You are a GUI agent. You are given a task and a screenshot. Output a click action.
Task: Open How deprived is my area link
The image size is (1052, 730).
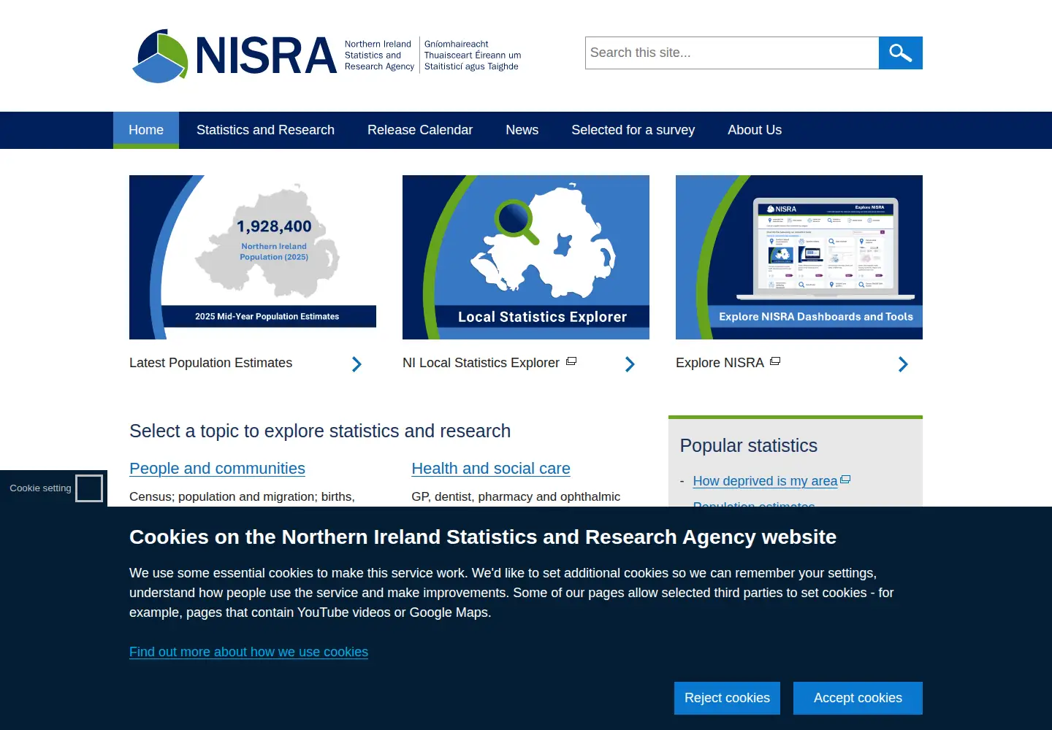[765, 481]
